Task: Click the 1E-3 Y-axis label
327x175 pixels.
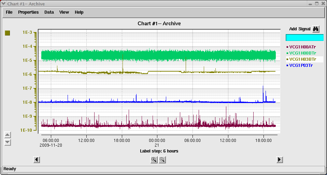Action: pos(27,32)
